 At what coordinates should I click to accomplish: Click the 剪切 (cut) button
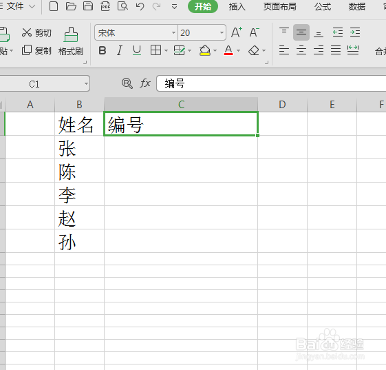36,32
